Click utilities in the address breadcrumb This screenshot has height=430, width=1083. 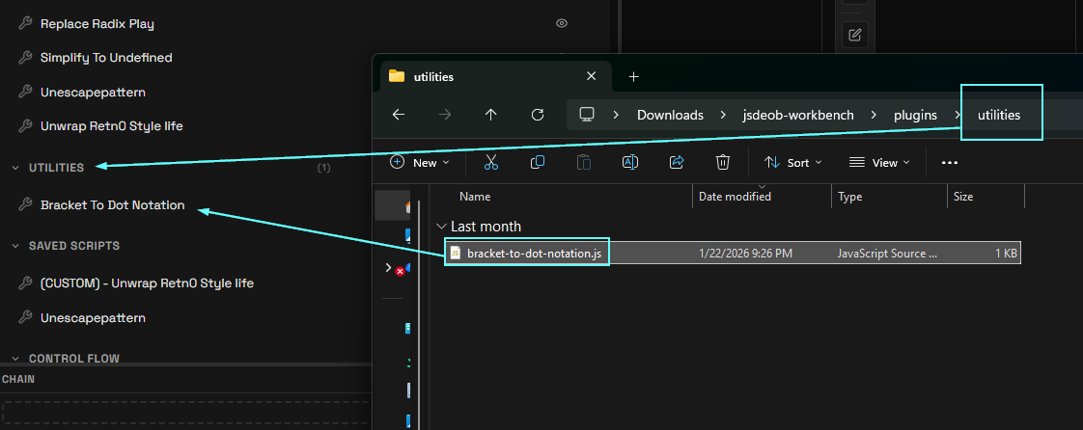[x=999, y=116]
